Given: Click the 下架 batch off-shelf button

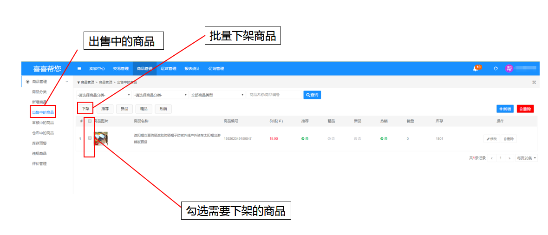Looking at the screenshot, I should 85,109.
